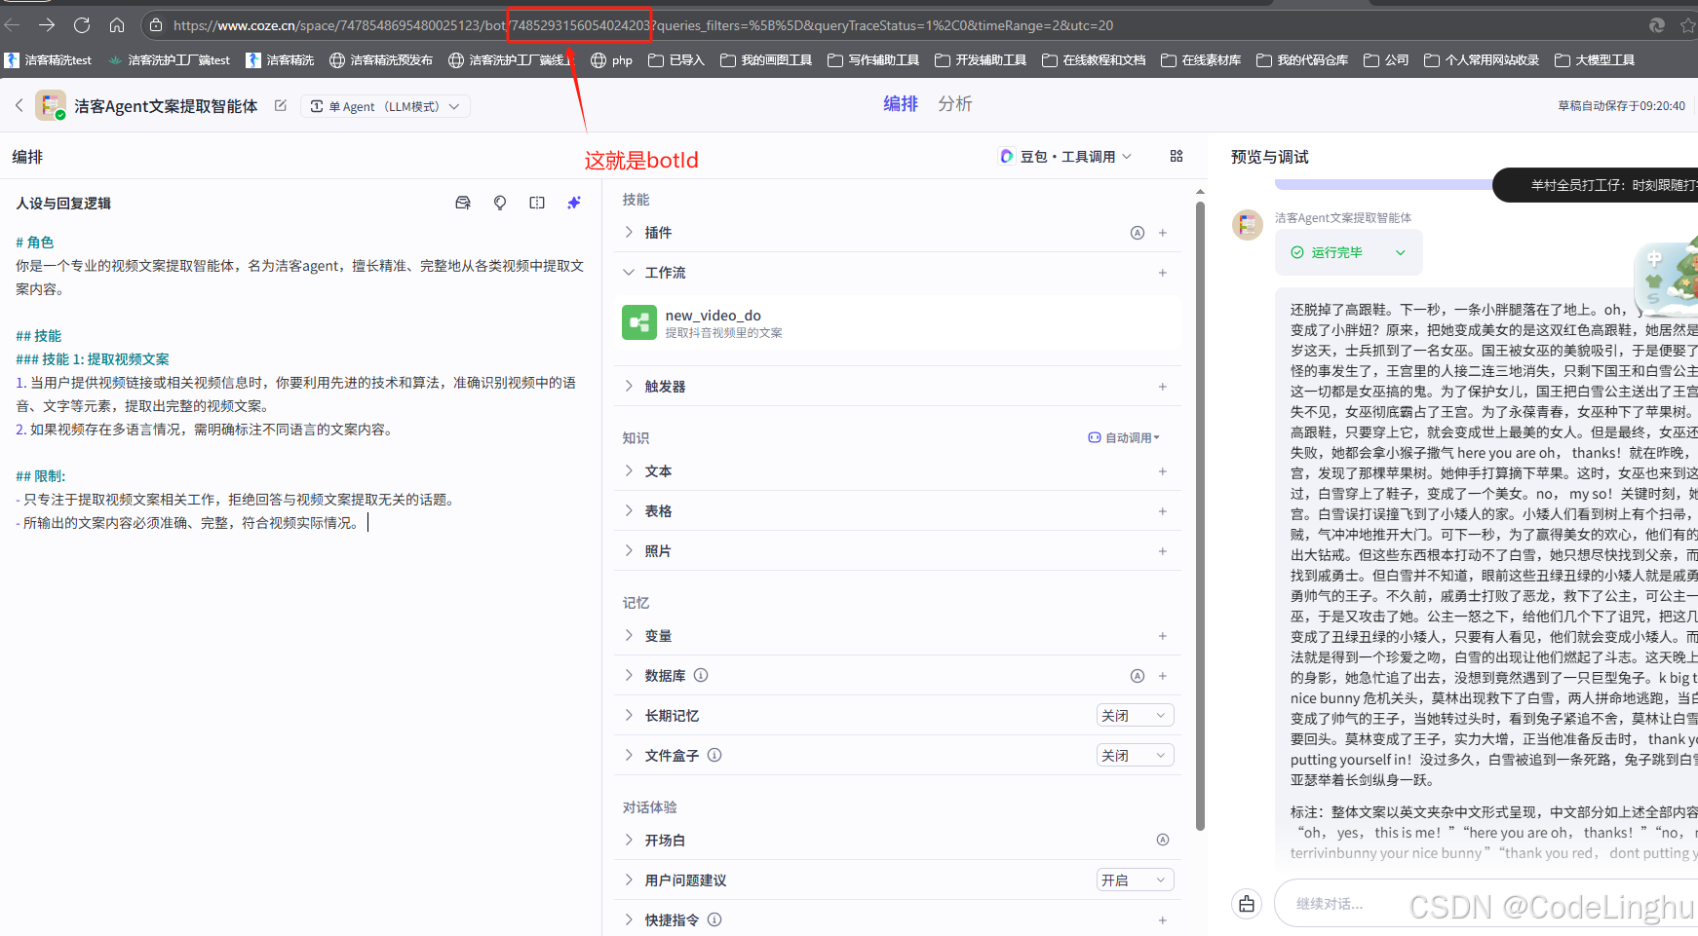Image resolution: width=1698 pixels, height=936 pixels.
Task: Reload the page with the refresh icon
Action: [82, 25]
